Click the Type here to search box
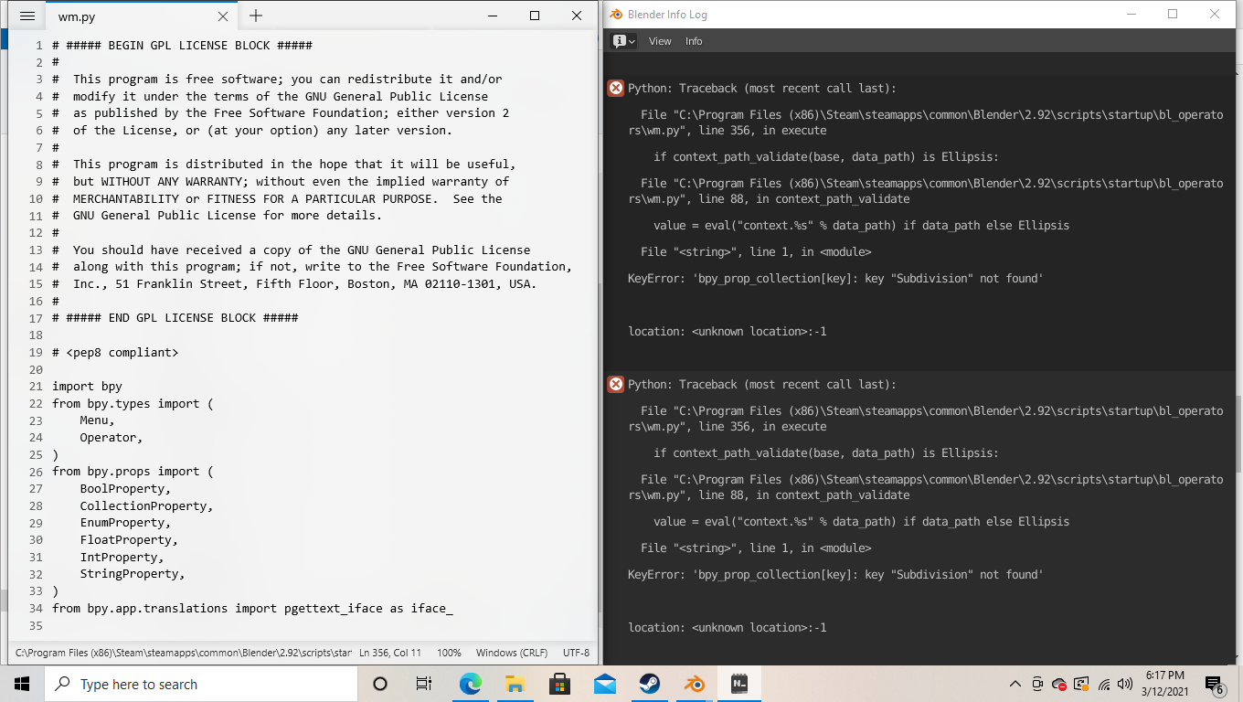Image resolution: width=1243 pixels, height=702 pixels. tap(201, 684)
